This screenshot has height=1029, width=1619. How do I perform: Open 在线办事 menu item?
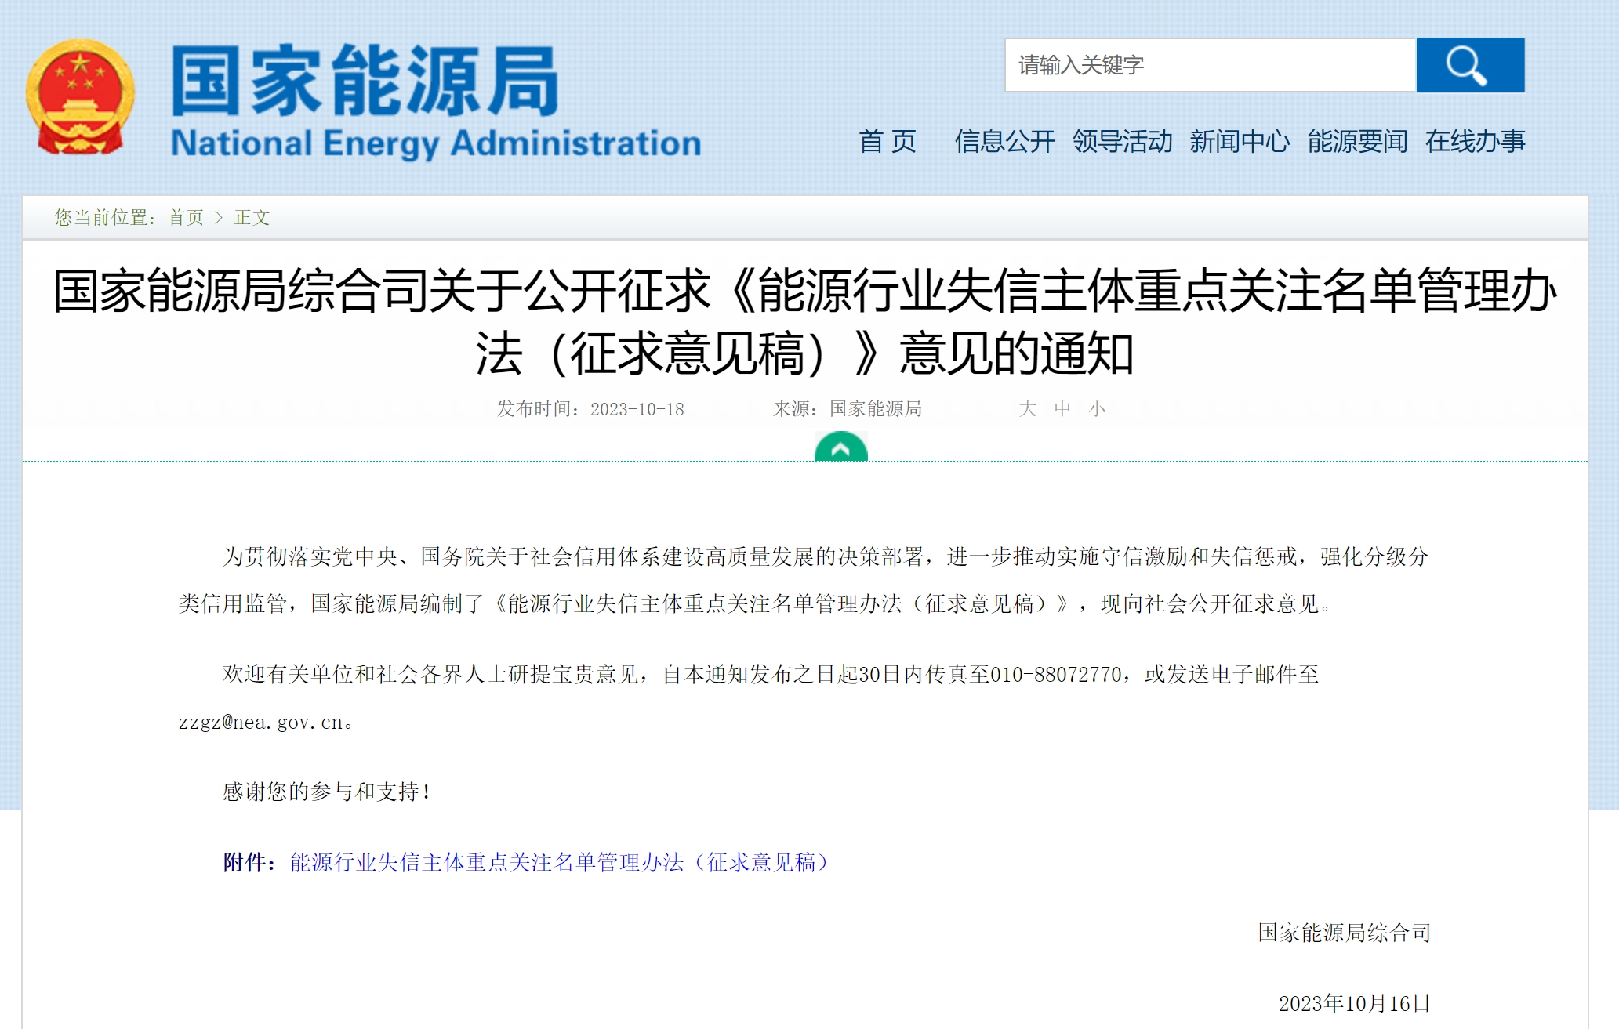1475,142
